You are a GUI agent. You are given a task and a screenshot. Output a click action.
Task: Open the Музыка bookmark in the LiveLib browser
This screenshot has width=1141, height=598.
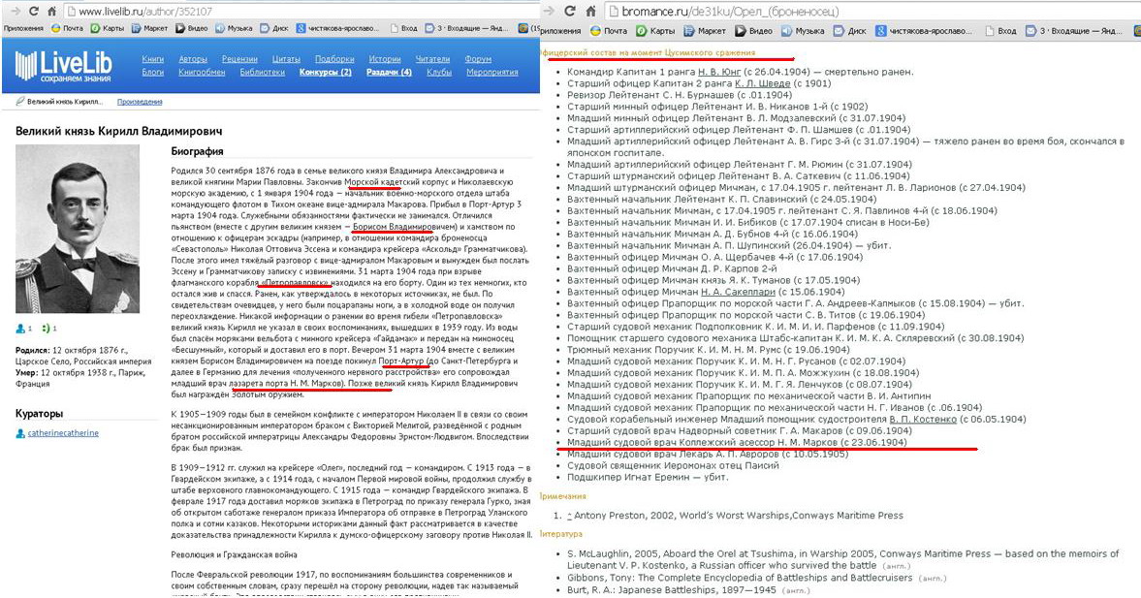pos(234,28)
